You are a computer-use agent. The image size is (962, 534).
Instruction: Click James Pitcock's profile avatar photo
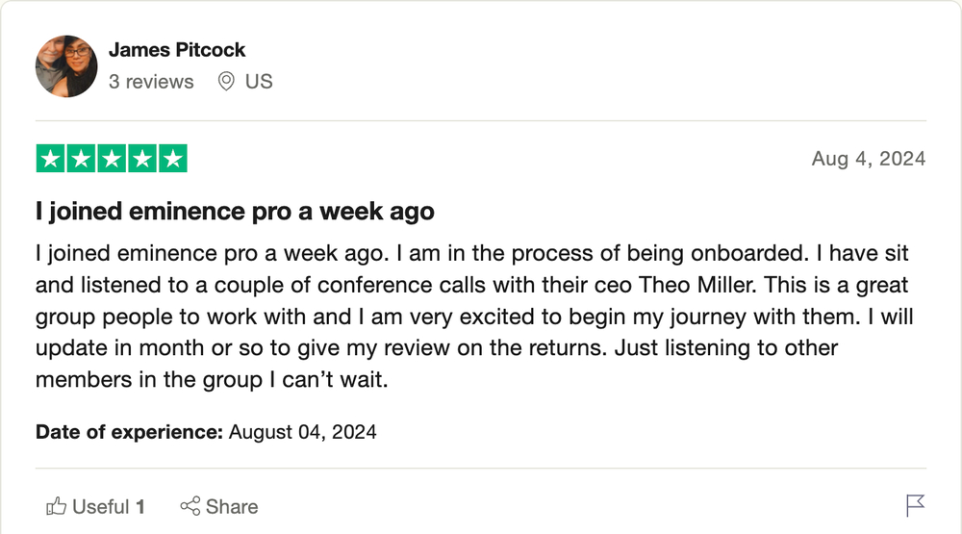[x=66, y=66]
